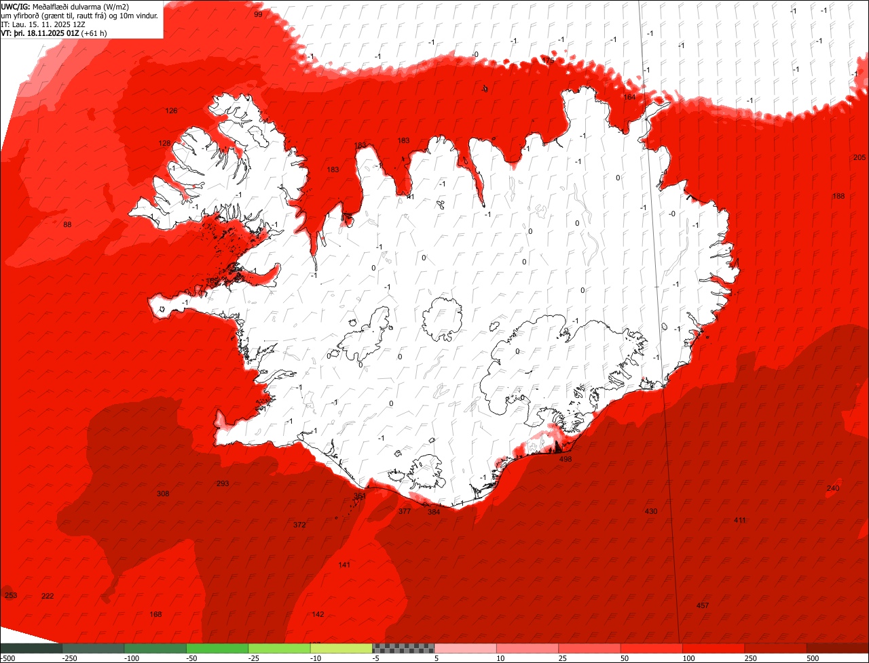The image size is (869, 663).
Task: Click the map value 372
Action: tap(299, 525)
